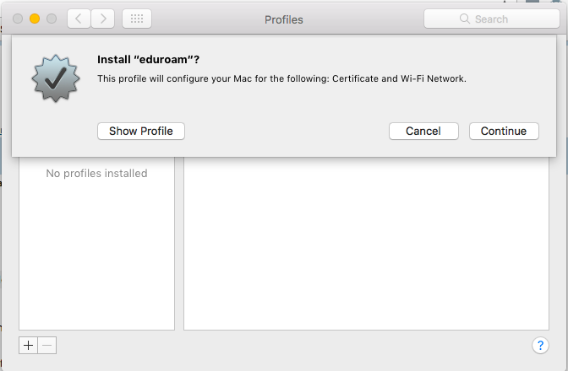Remove profile using the minus button
The height and width of the screenshot is (371, 568).
click(x=47, y=345)
